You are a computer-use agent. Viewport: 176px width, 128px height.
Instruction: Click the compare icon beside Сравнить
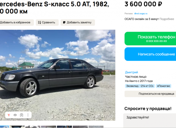click(x=39, y=23)
